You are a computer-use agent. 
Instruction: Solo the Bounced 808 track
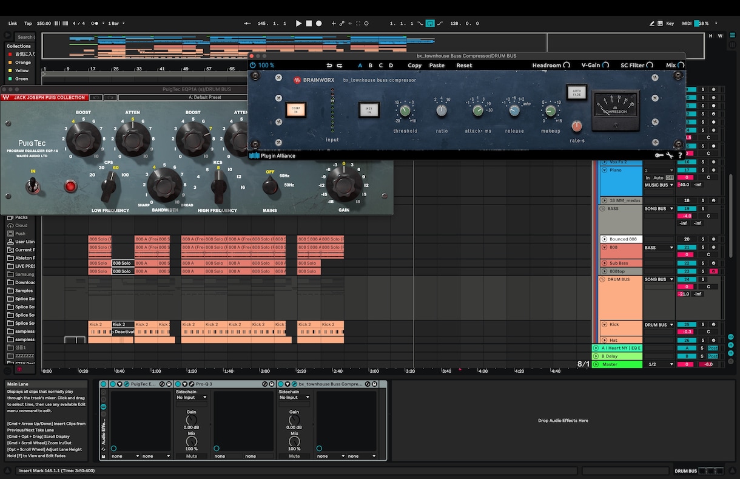[703, 239]
